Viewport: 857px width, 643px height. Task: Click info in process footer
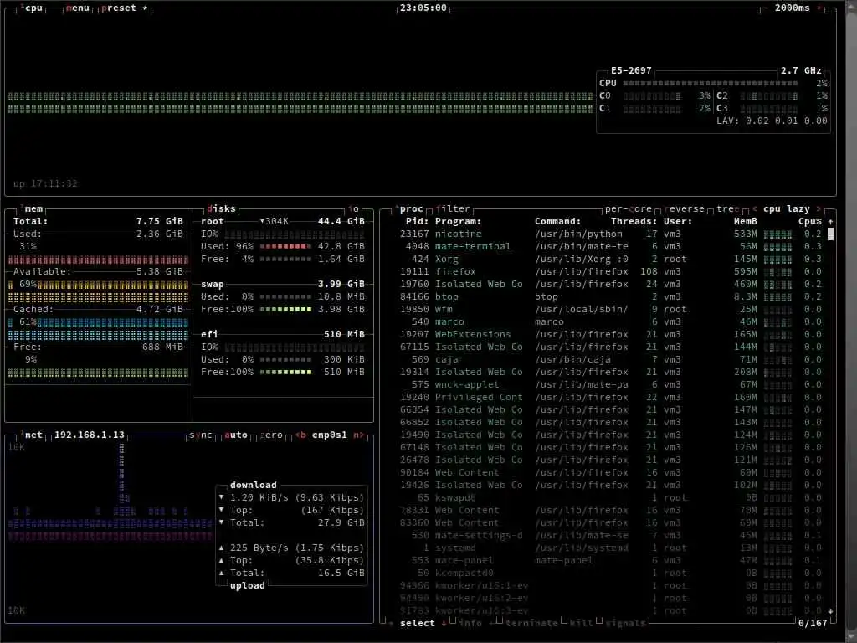[x=470, y=623]
